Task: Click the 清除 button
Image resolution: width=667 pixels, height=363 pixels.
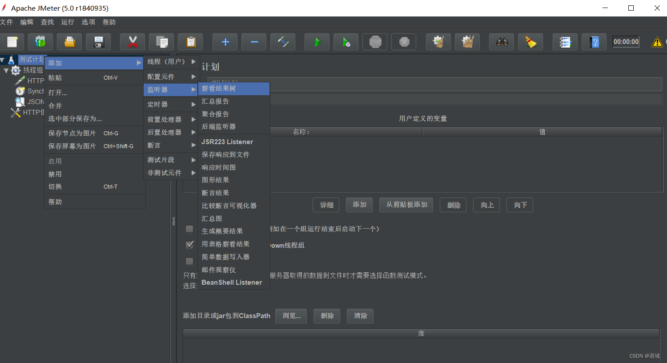Action: tap(360, 316)
